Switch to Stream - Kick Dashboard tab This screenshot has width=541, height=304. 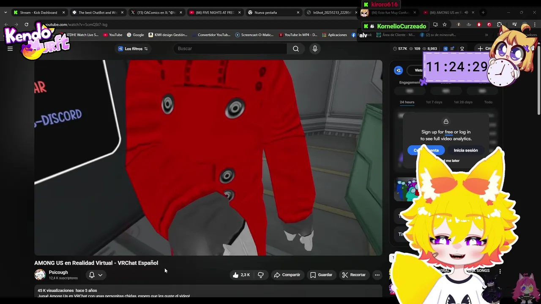tap(38, 13)
